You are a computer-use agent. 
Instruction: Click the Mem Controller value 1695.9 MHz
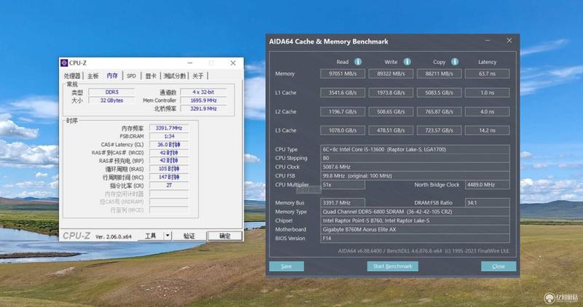point(203,100)
